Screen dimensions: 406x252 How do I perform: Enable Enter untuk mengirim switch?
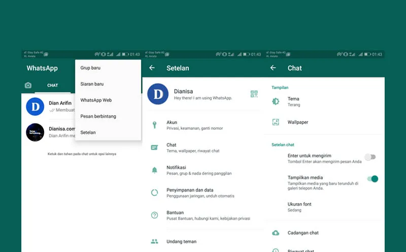pyautogui.click(x=370, y=157)
